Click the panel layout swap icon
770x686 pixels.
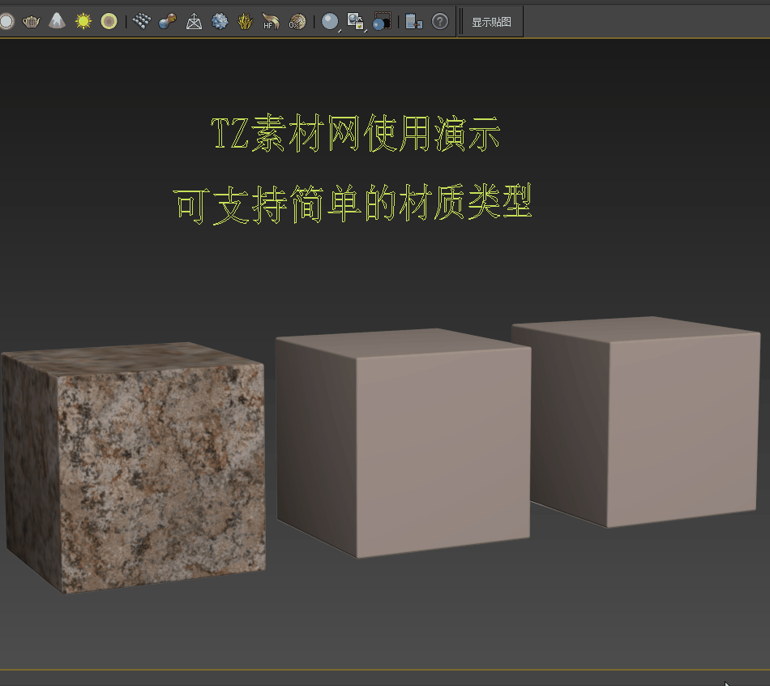click(413, 22)
